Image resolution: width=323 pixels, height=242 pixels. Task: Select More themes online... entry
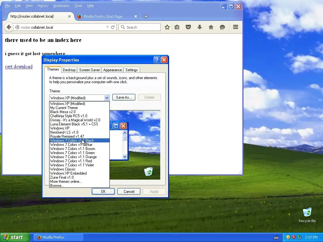pyautogui.click(x=79, y=181)
